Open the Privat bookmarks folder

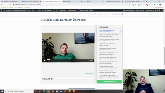coord(4,7)
